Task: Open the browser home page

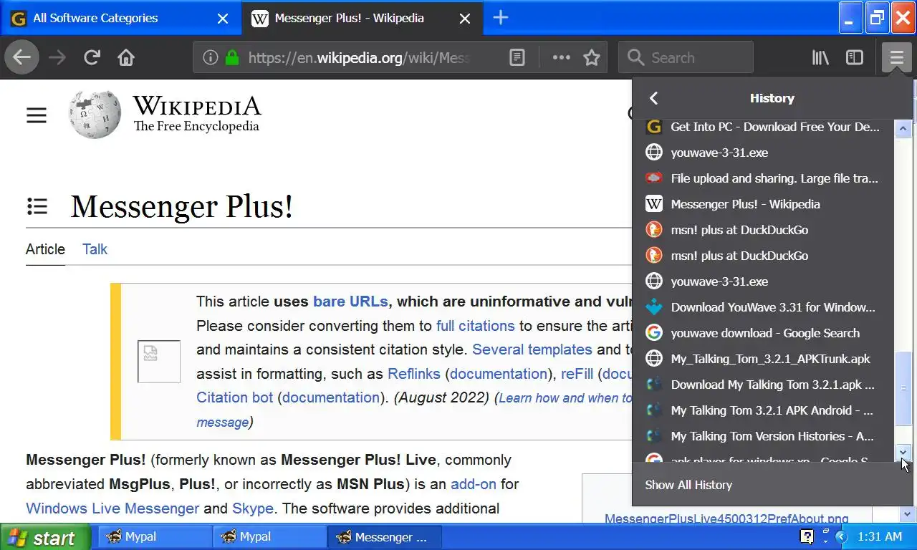Action: click(126, 57)
